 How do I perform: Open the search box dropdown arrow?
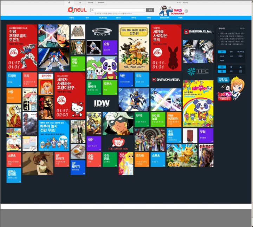(x=144, y=10)
